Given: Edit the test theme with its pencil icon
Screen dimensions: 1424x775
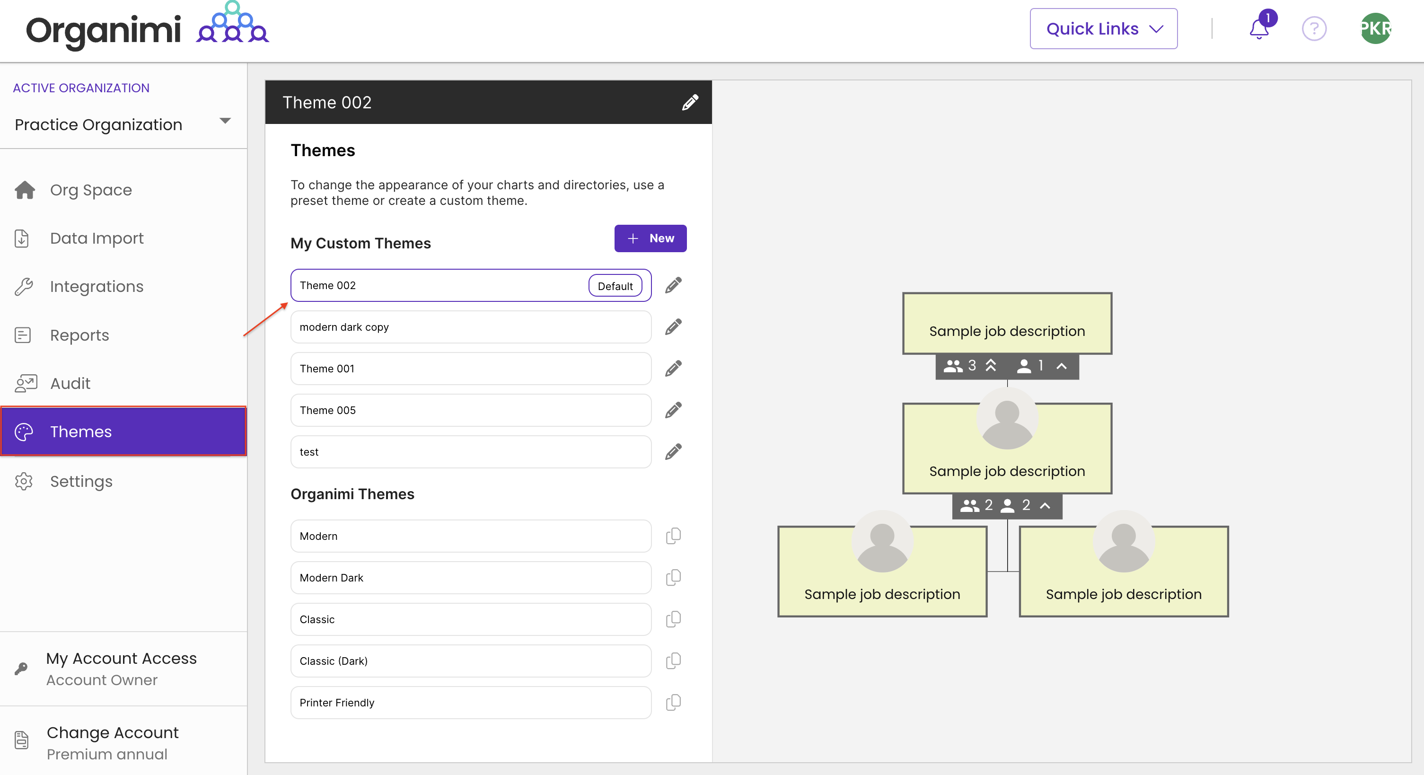Looking at the screenshot, I should click(673, 452).
